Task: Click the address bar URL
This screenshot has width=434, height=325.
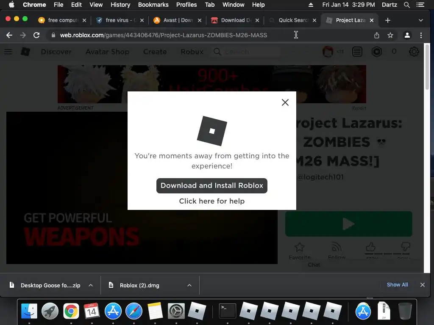Action: click(163, 35)
